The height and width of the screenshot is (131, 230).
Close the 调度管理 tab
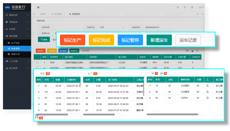pyautogui.click(x=82, y=14)
